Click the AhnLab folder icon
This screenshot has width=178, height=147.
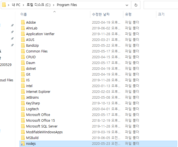(23, 28)
